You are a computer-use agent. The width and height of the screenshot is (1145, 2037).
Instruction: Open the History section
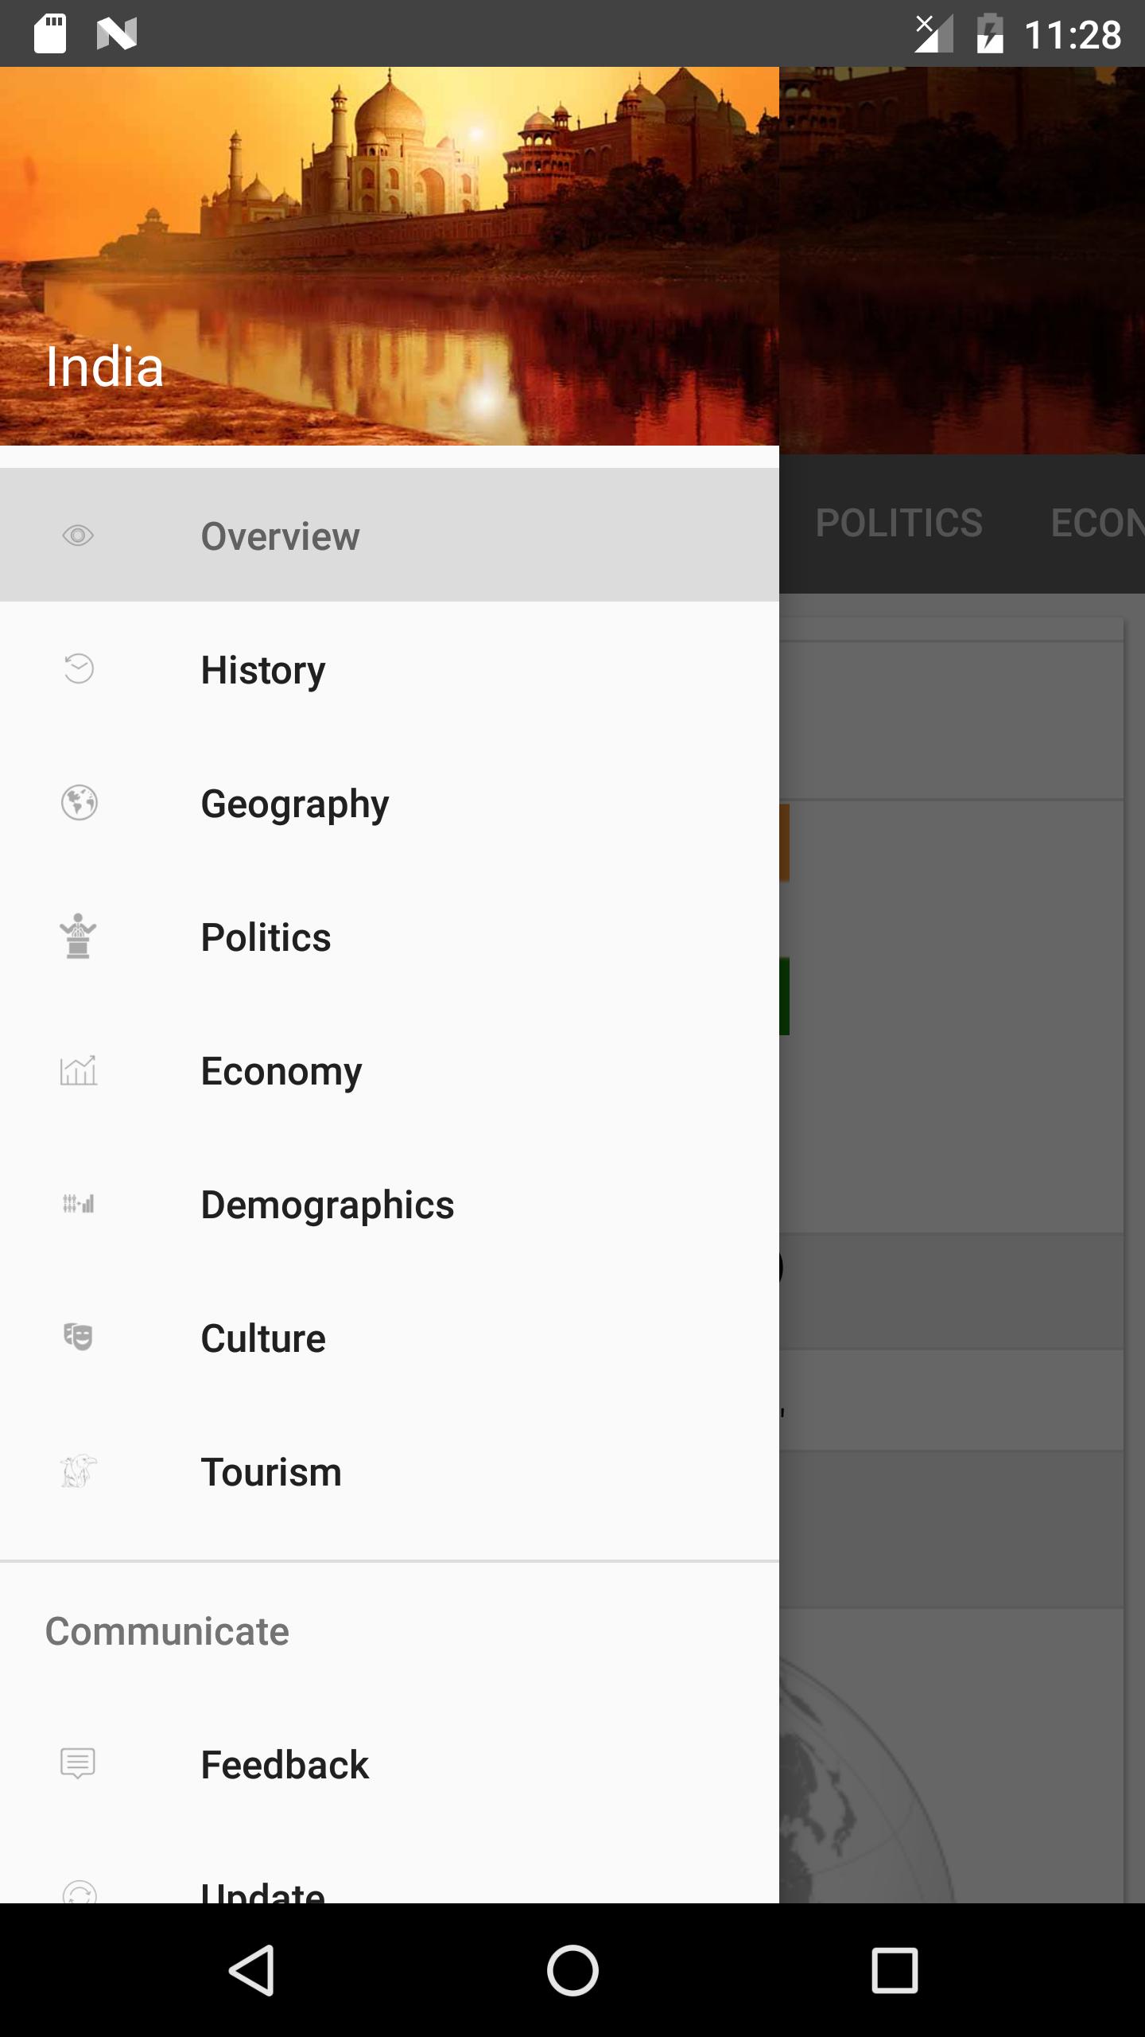click(x=390, y=669)
